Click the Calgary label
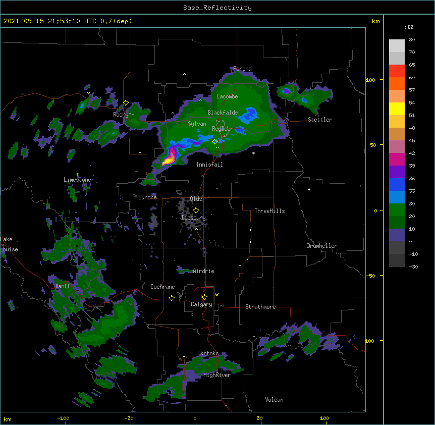The width and height of the screenshot is (435, 425). tap(201, 304)
